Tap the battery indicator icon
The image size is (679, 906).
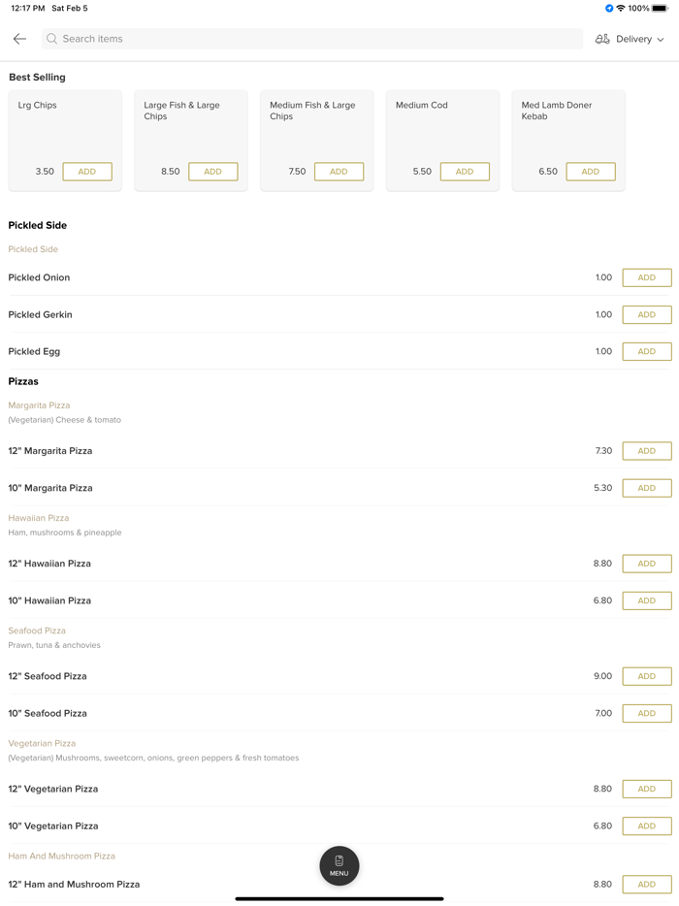point(660,9)
